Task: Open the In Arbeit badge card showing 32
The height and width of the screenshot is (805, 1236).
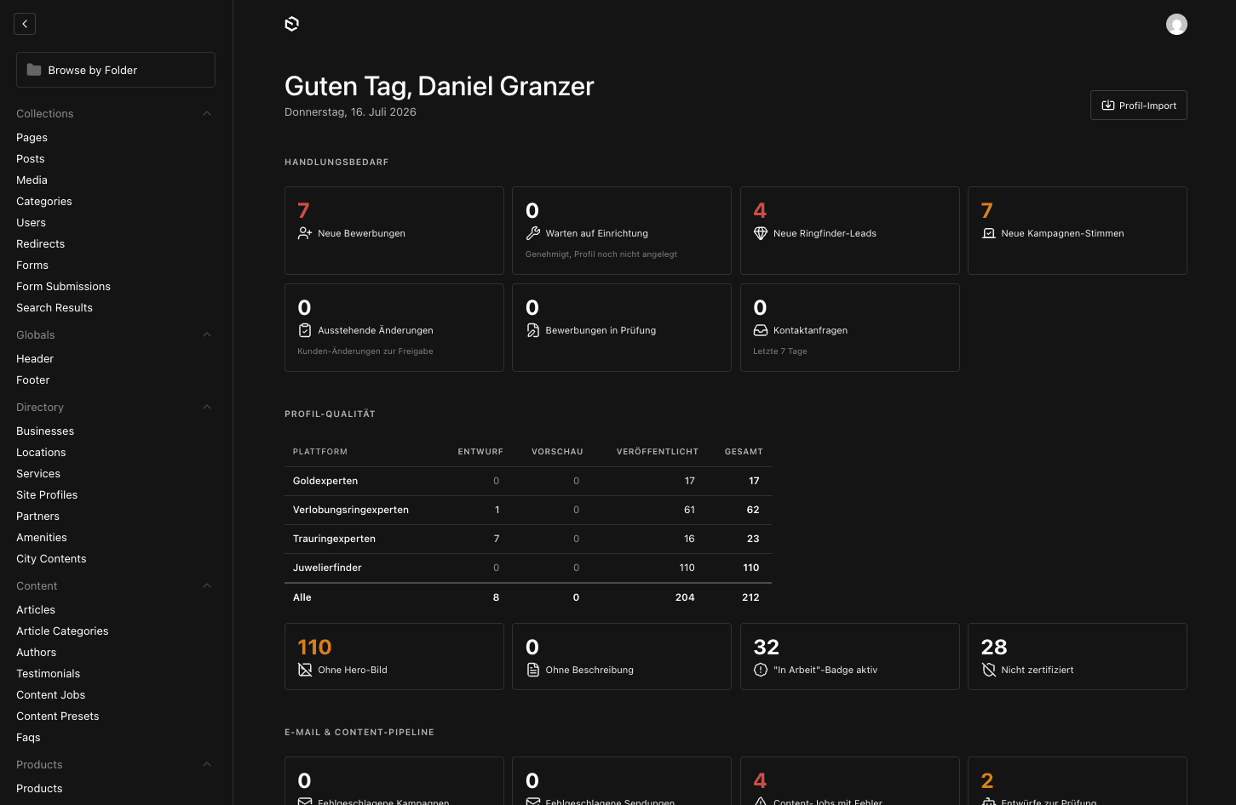Action: [850, 656]
